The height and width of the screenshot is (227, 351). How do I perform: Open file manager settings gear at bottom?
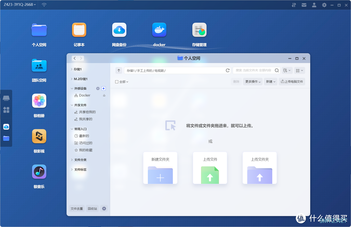(104, 209)
